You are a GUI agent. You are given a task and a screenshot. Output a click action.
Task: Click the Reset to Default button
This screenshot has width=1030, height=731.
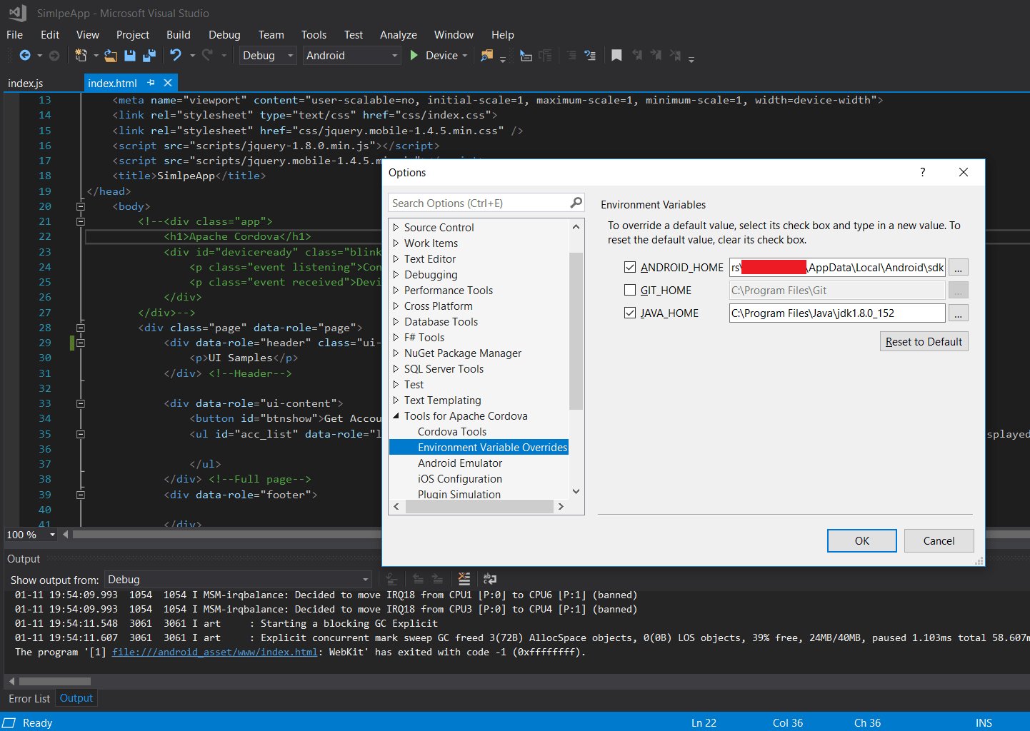click(x=924, y=342)
